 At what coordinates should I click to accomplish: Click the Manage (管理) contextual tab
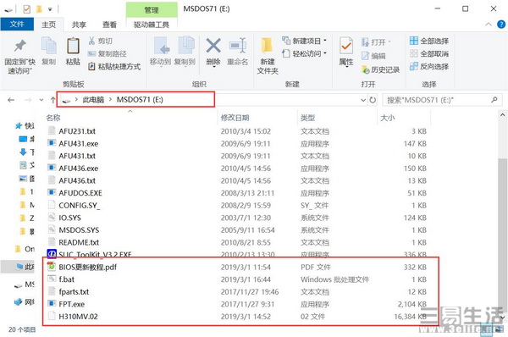152,9
